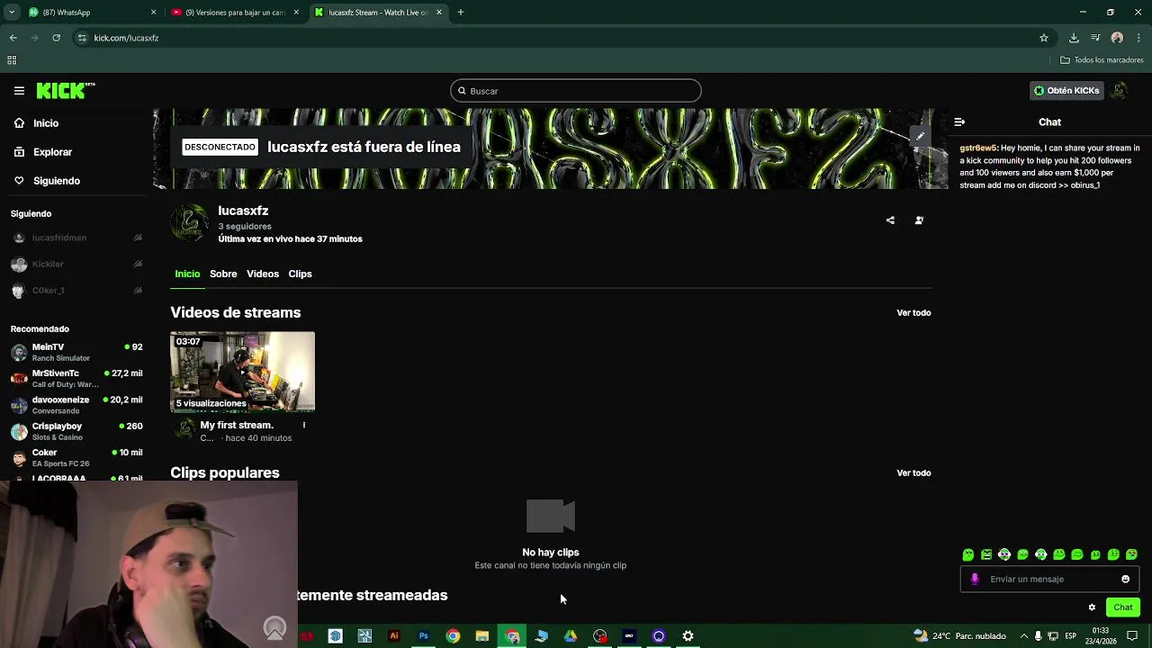The image size is (1152, 648).
Task: Click the angry square emote
Action: tap(986, 554)
